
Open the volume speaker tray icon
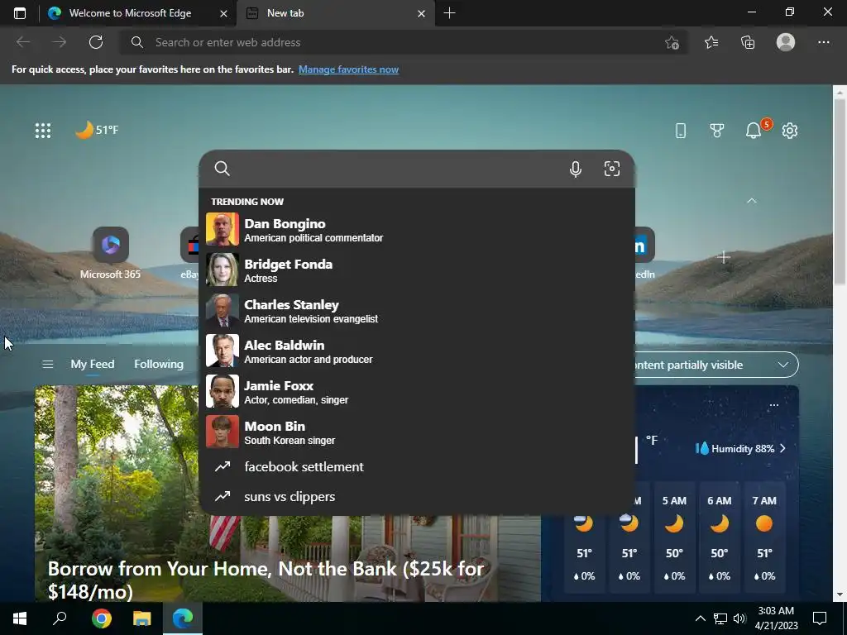[x=739, y=618]
